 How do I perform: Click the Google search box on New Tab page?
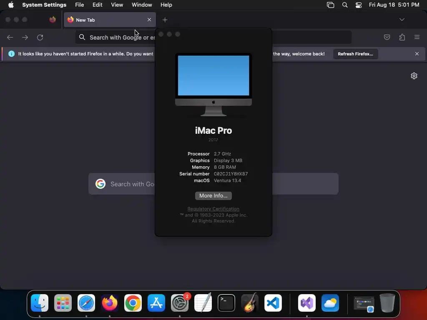tap(213, 184)
